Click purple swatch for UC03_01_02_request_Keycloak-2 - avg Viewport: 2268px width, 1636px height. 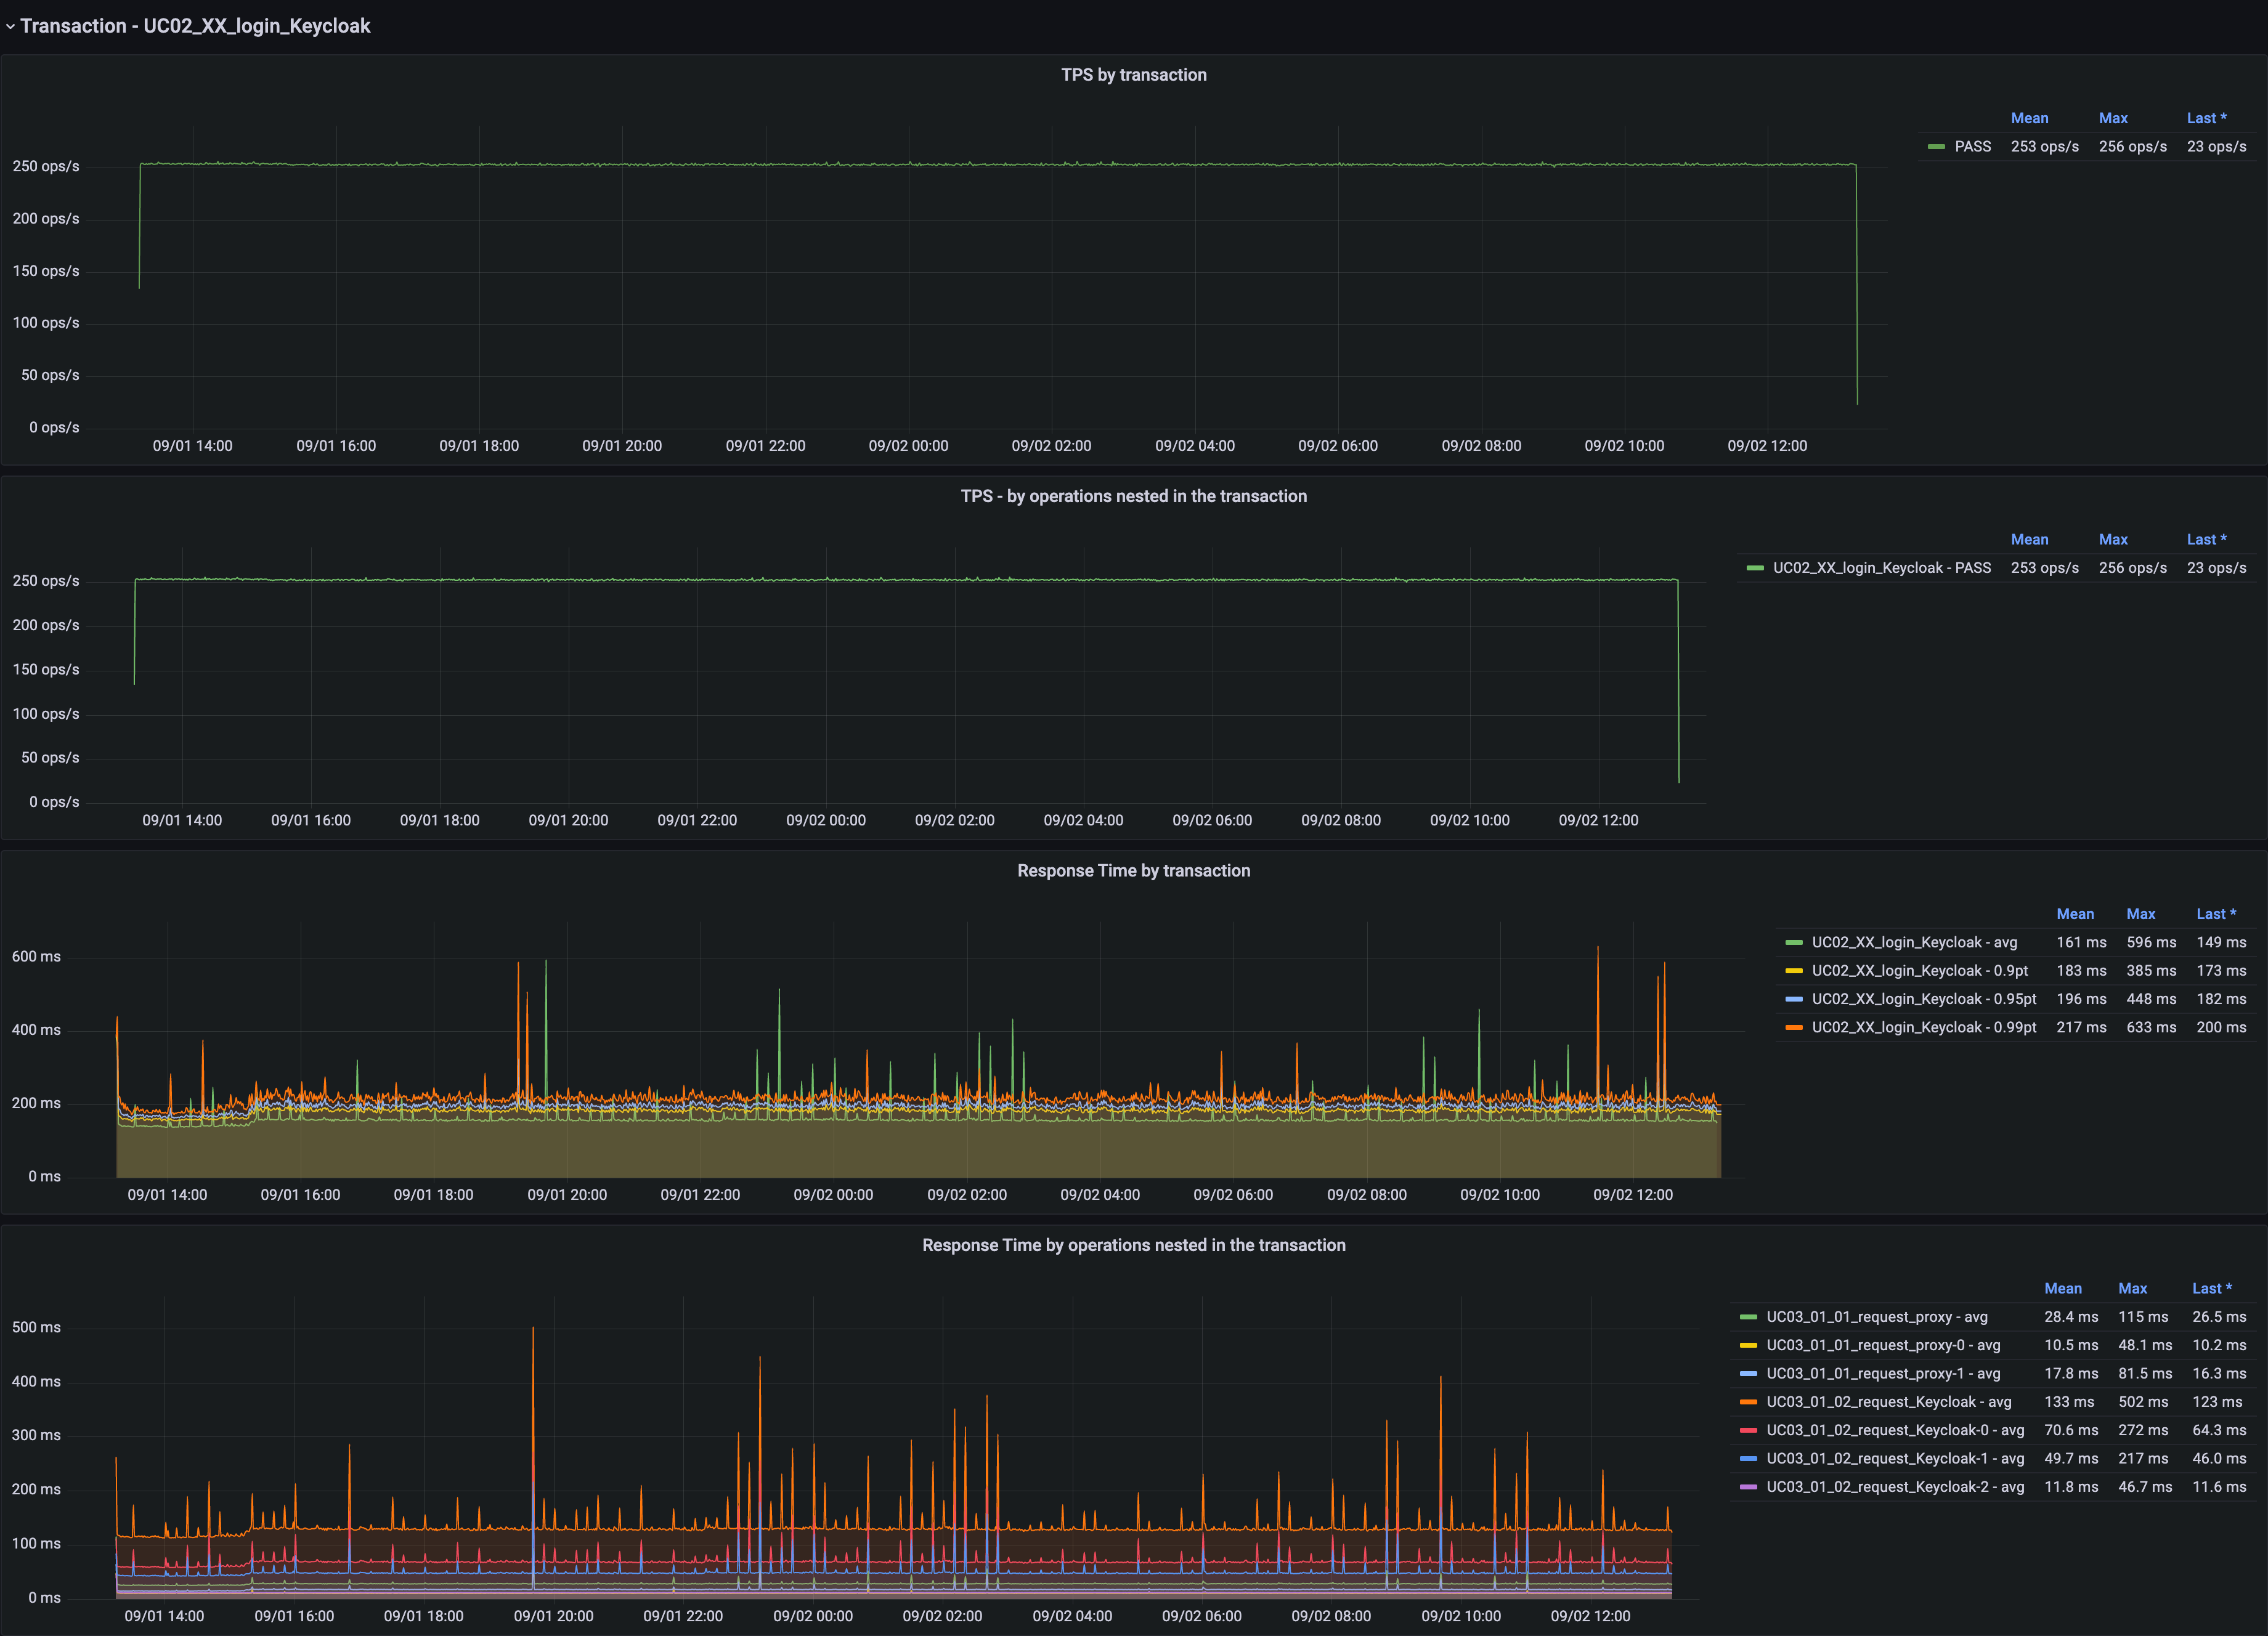1748,1487
